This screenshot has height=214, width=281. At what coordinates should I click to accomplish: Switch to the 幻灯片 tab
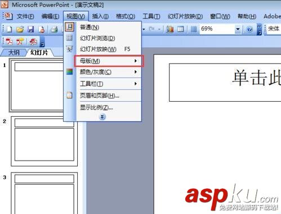(x=39, y=53)
